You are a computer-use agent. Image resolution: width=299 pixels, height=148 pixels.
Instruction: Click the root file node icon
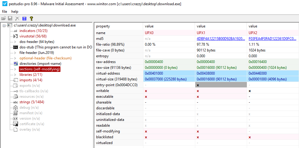click(9, 25)
